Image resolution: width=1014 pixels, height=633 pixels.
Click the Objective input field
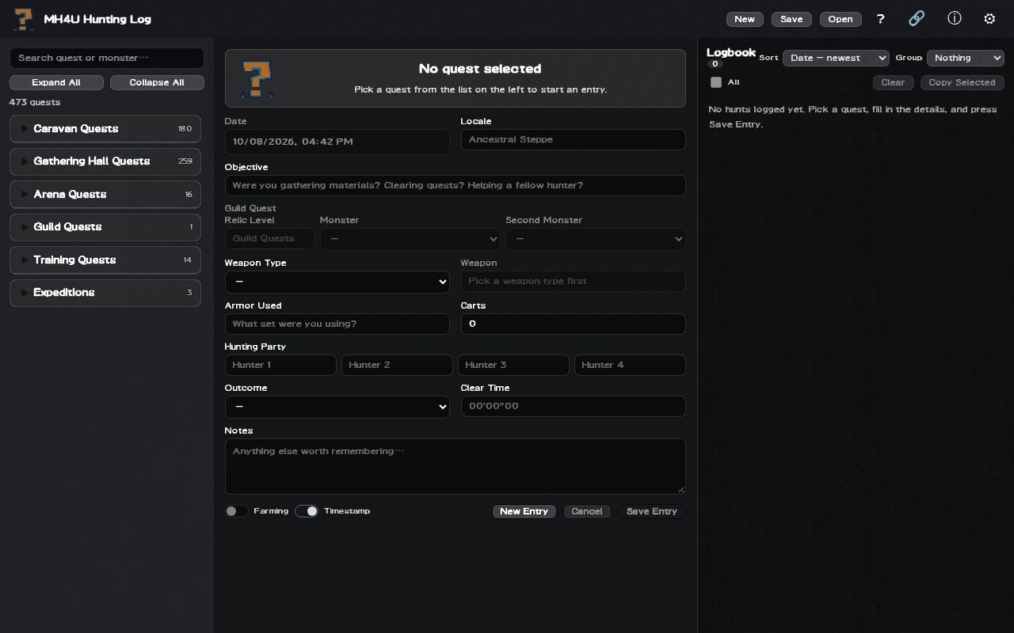(x=456, y=185)
